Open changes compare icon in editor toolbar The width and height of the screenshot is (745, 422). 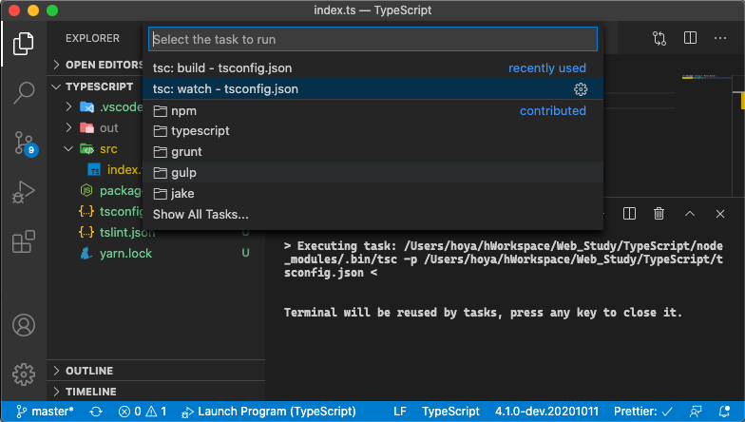tap(659, 38)
